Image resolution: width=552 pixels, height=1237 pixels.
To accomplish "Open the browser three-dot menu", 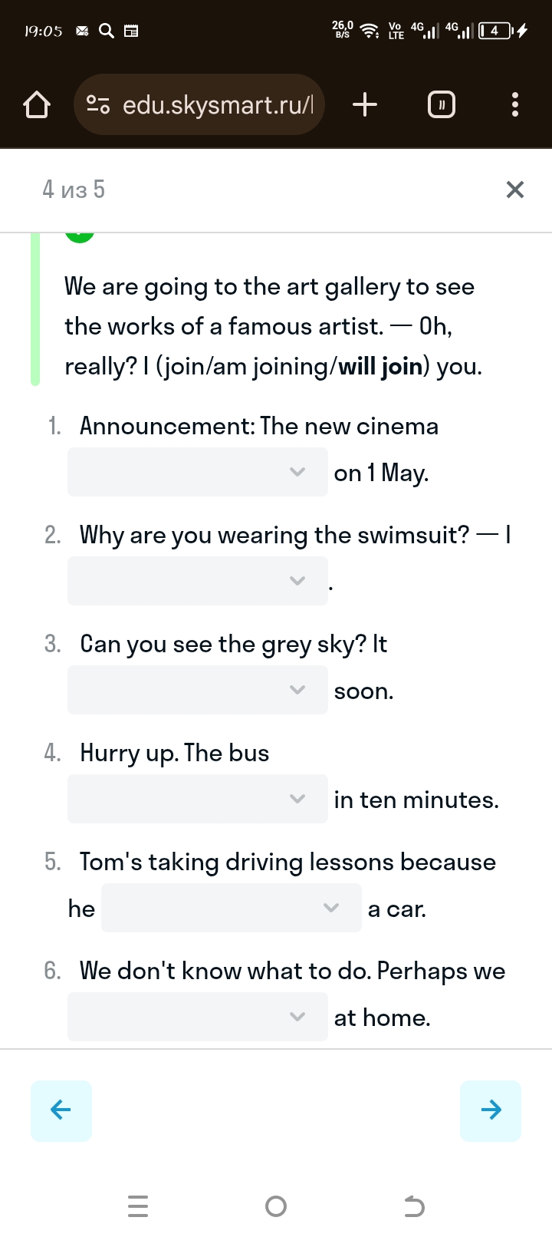I will coord(515,104).
